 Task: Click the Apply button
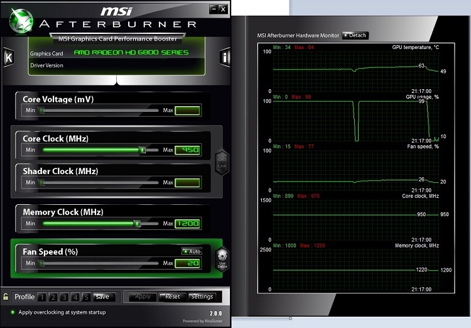(143, 297)
